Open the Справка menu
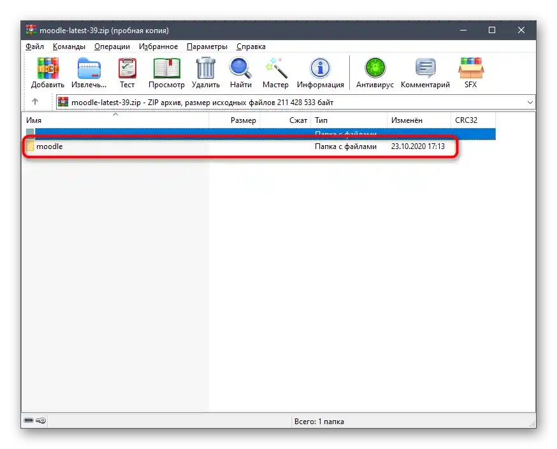The height and width of the screenshot is (449, 557). tap(251, 46)
